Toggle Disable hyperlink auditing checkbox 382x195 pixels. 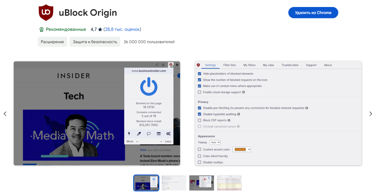coord(200,114)
